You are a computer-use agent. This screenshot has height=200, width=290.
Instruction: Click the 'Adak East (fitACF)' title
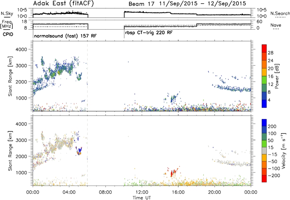click(63, 4)
